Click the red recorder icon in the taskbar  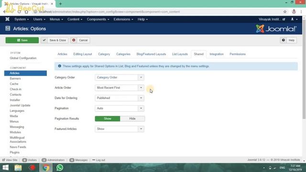pyautogui.click(x=32, y=168)
